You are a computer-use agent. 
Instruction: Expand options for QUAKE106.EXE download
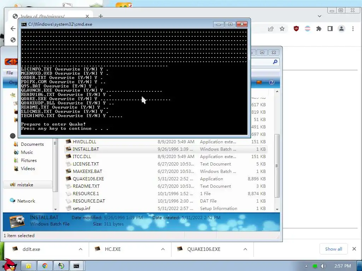(x=245, y=249)
